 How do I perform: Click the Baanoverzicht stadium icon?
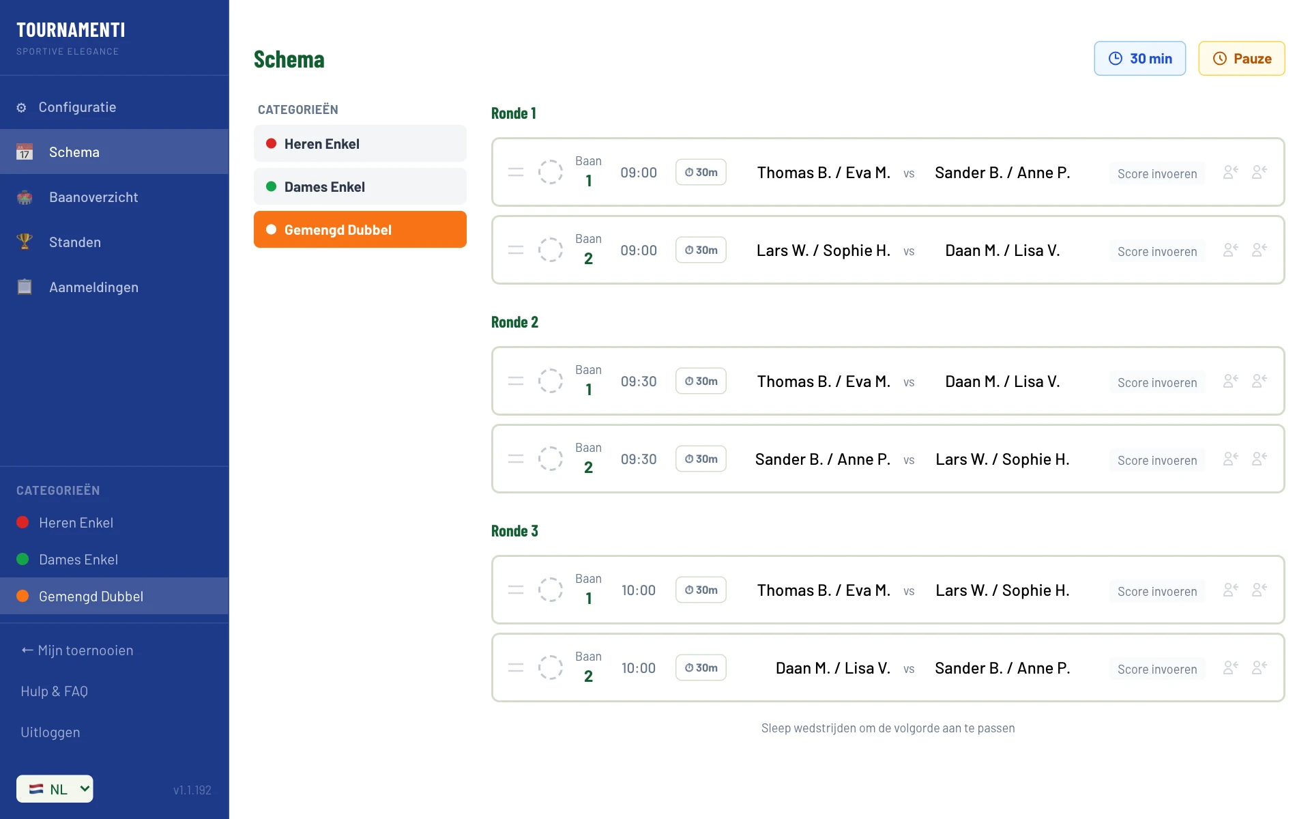(25, 197)
